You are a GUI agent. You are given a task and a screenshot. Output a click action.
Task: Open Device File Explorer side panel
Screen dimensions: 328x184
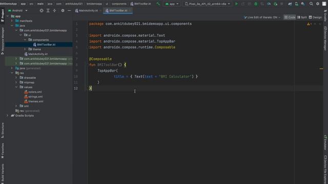point(325,169)
